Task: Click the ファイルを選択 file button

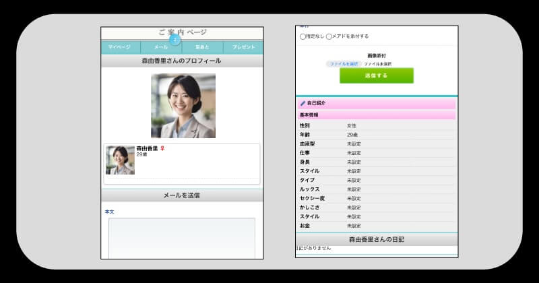Action: click(x=344, y=64)
